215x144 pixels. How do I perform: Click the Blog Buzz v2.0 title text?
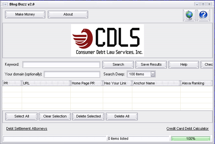coord(22,4)
